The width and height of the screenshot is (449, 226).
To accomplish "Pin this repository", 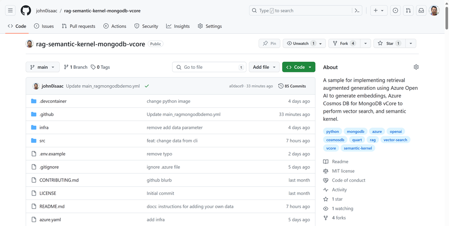I will tap(270, 44).
